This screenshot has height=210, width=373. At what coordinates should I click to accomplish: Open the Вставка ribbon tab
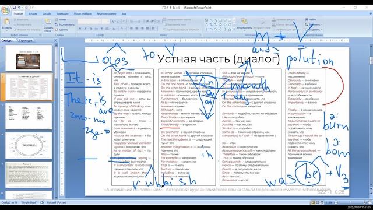(x=33, y=14)
